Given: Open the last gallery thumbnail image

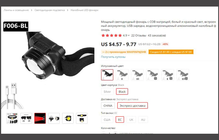Looking at the screenshot, I should 82,118.
